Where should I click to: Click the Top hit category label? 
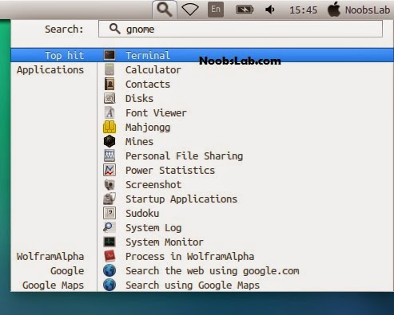click(x=64, y=56)
